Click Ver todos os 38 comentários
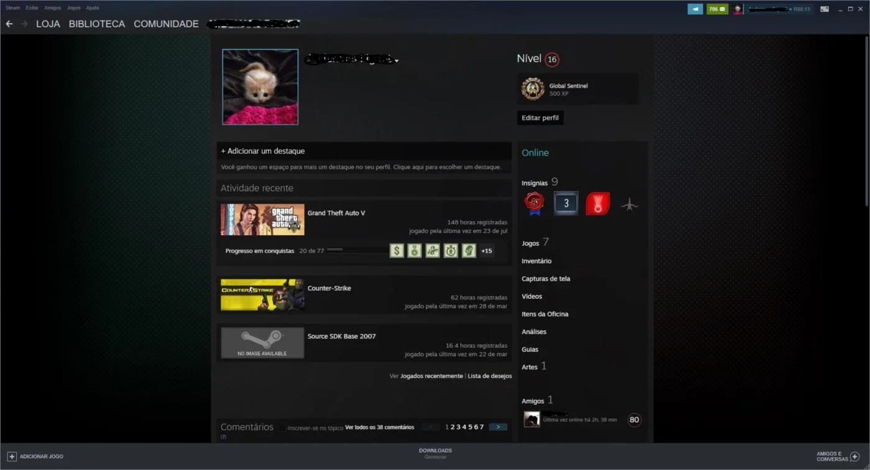Screen dimensions: 870x470 [x=380, y=427]
